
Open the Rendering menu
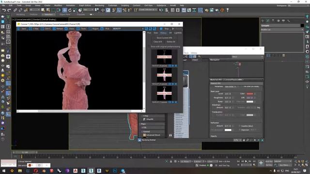(99, 5)
